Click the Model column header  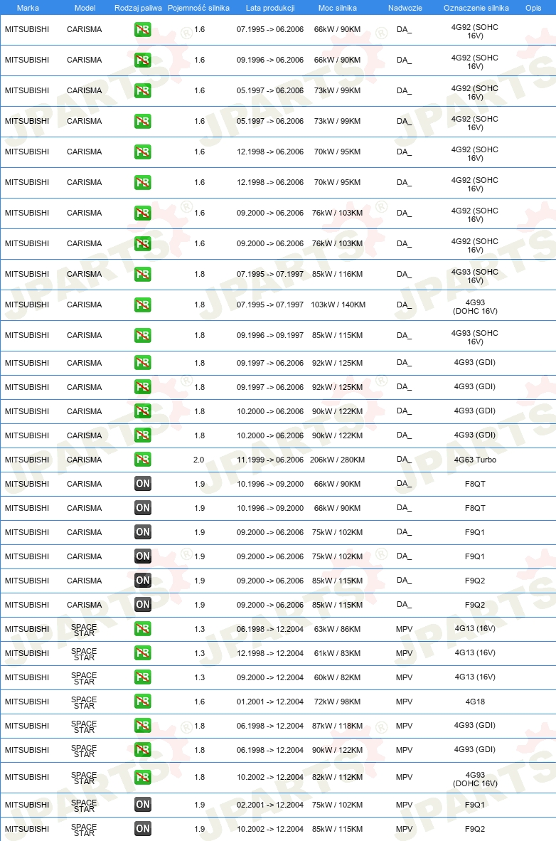click(x=85, y=8)
